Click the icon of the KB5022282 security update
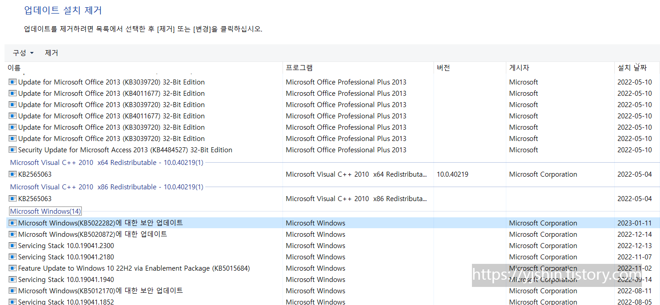The height and width of the screenshot is (305, 660). click(13, 223)
